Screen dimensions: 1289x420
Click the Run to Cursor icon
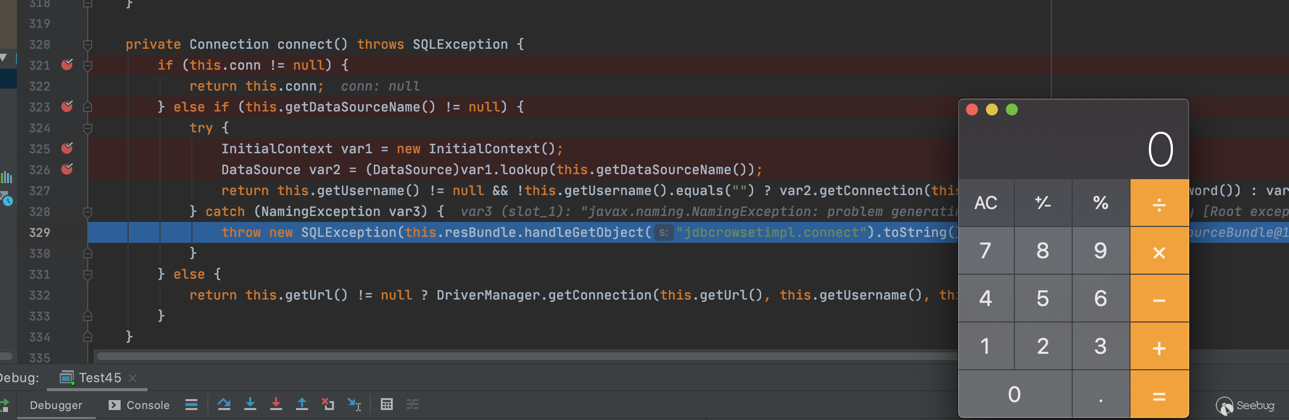click(354, 404)
